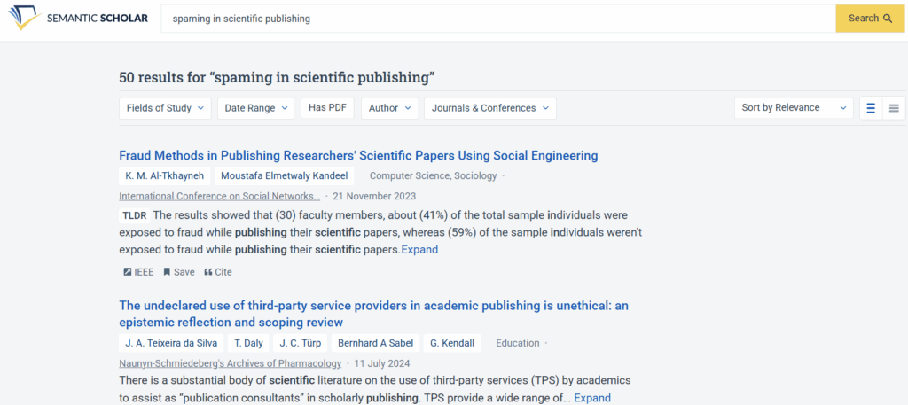Open the Fields of Study dropdown
Screen dimensions: 908x405
pos(165,108)
